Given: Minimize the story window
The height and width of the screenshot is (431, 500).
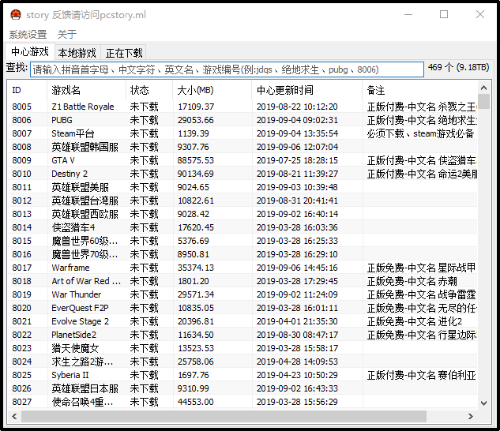Looking at the screenshot, I should (408, 14).
